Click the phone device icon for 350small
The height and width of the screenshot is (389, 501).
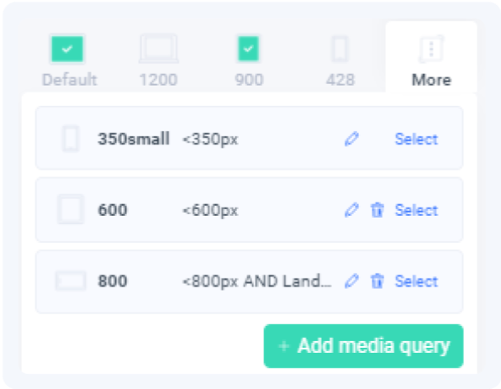pos(71,139)
